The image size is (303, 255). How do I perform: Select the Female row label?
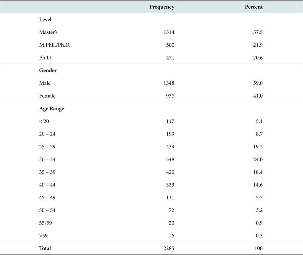point(47,96)
